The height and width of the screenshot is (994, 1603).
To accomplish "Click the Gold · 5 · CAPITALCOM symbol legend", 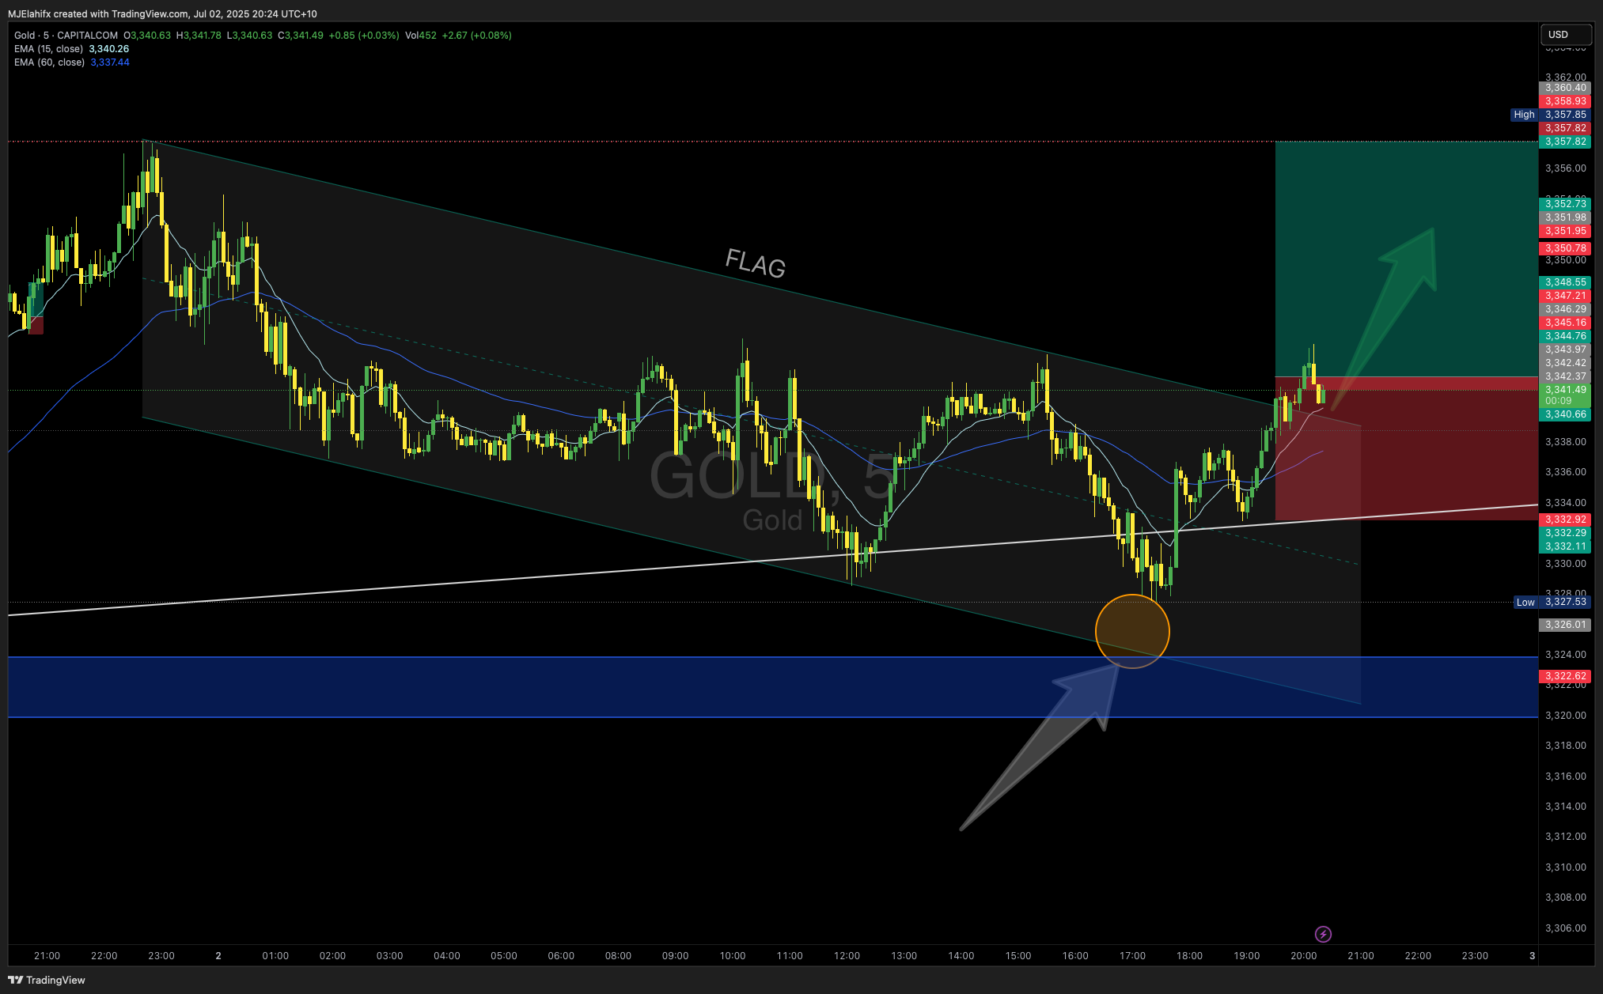I will (66, 36).
